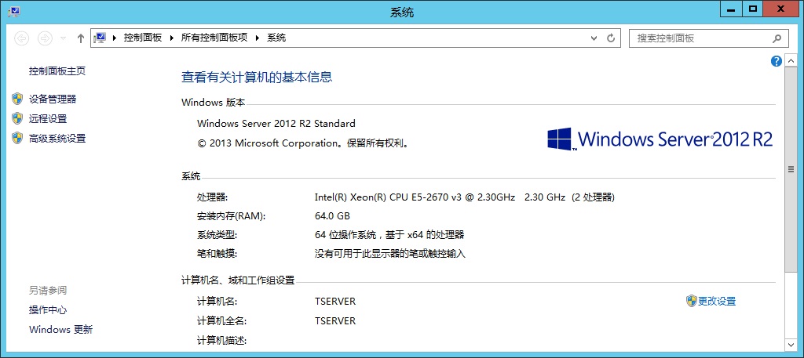
Task: Click the Intel Xeon processor value
Action: [x=465, y=197]
